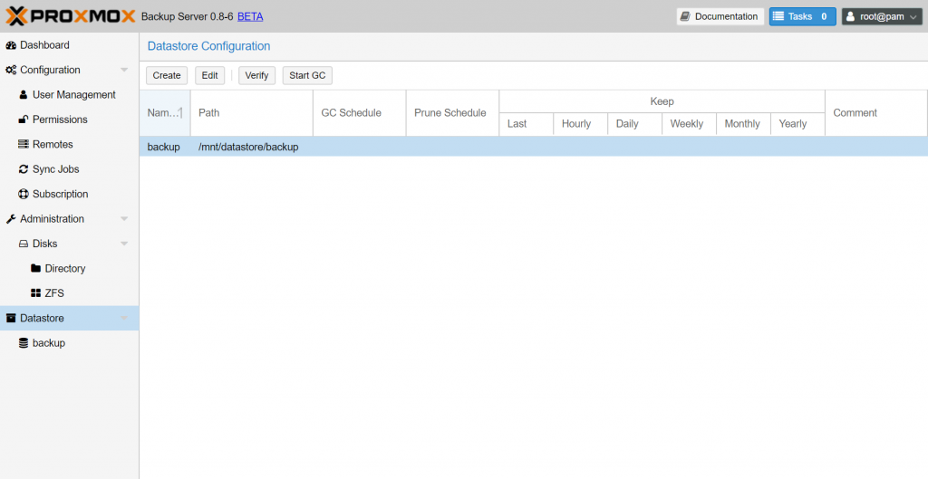Go to User Management
928x479 pixels.
tap(69, 94)
